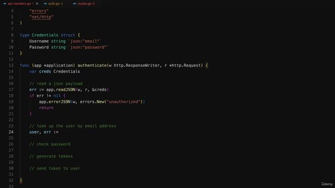Open the auth.go tab
Image resolution: width=335 pixels, height=188 pixels.
pos(54,4)
